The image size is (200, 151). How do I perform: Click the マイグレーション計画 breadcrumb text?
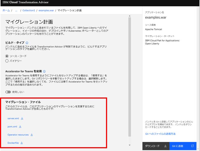pos(69,10)
